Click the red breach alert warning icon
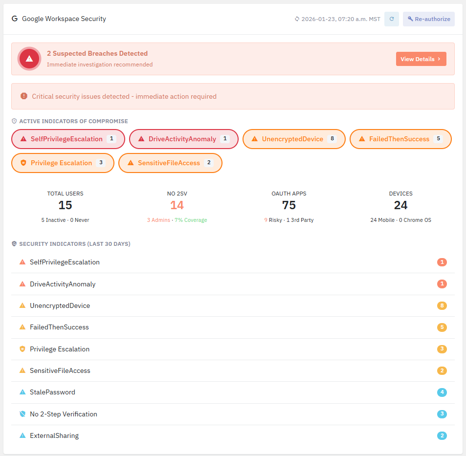 tap(29, 59)
